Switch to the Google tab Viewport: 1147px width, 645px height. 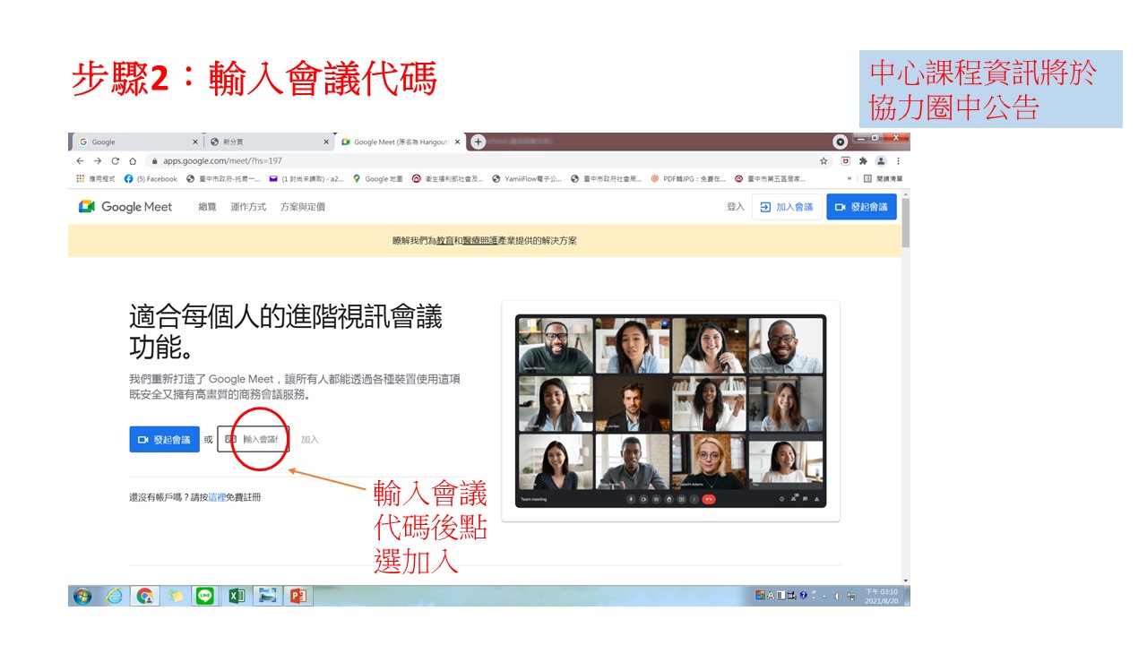coord(134,142)
